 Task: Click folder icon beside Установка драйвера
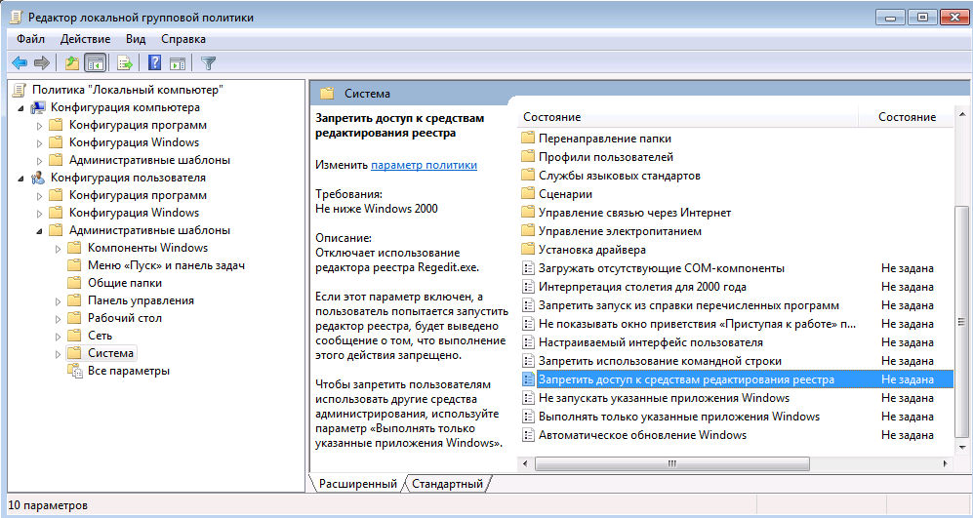(x=528, y=250)
